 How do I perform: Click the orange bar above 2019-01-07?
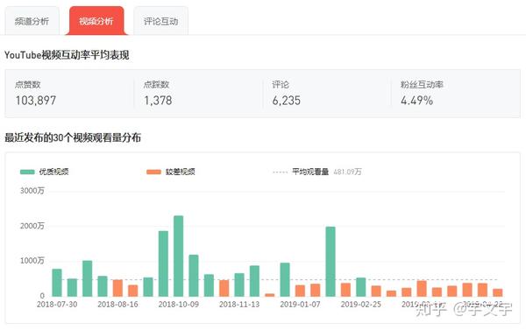coord(300,291)
